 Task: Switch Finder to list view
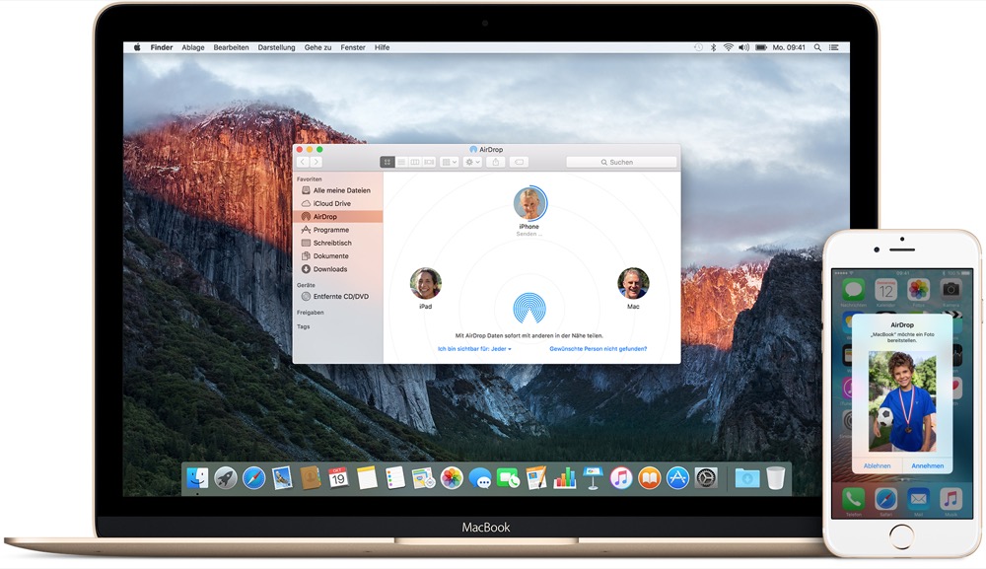pos(401,162)
